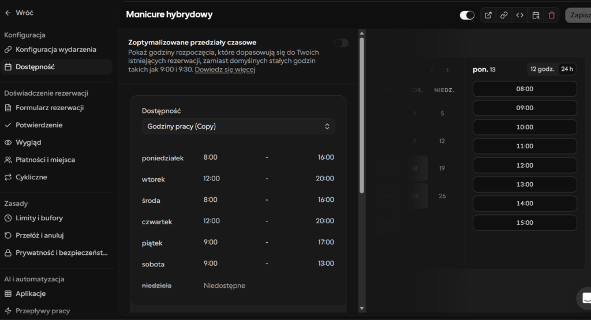The width and height of the screenshot is (591, 320).
Task: Click the eye icon beside Wygląd
Action: coord(8,142)
